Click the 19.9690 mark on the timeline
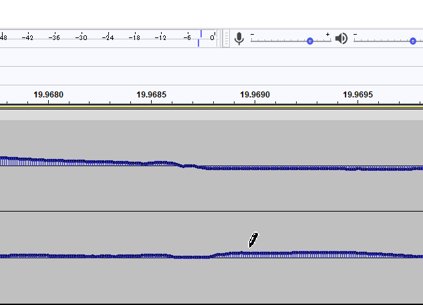This screenshot has width=423, height=305. point(255,95)
